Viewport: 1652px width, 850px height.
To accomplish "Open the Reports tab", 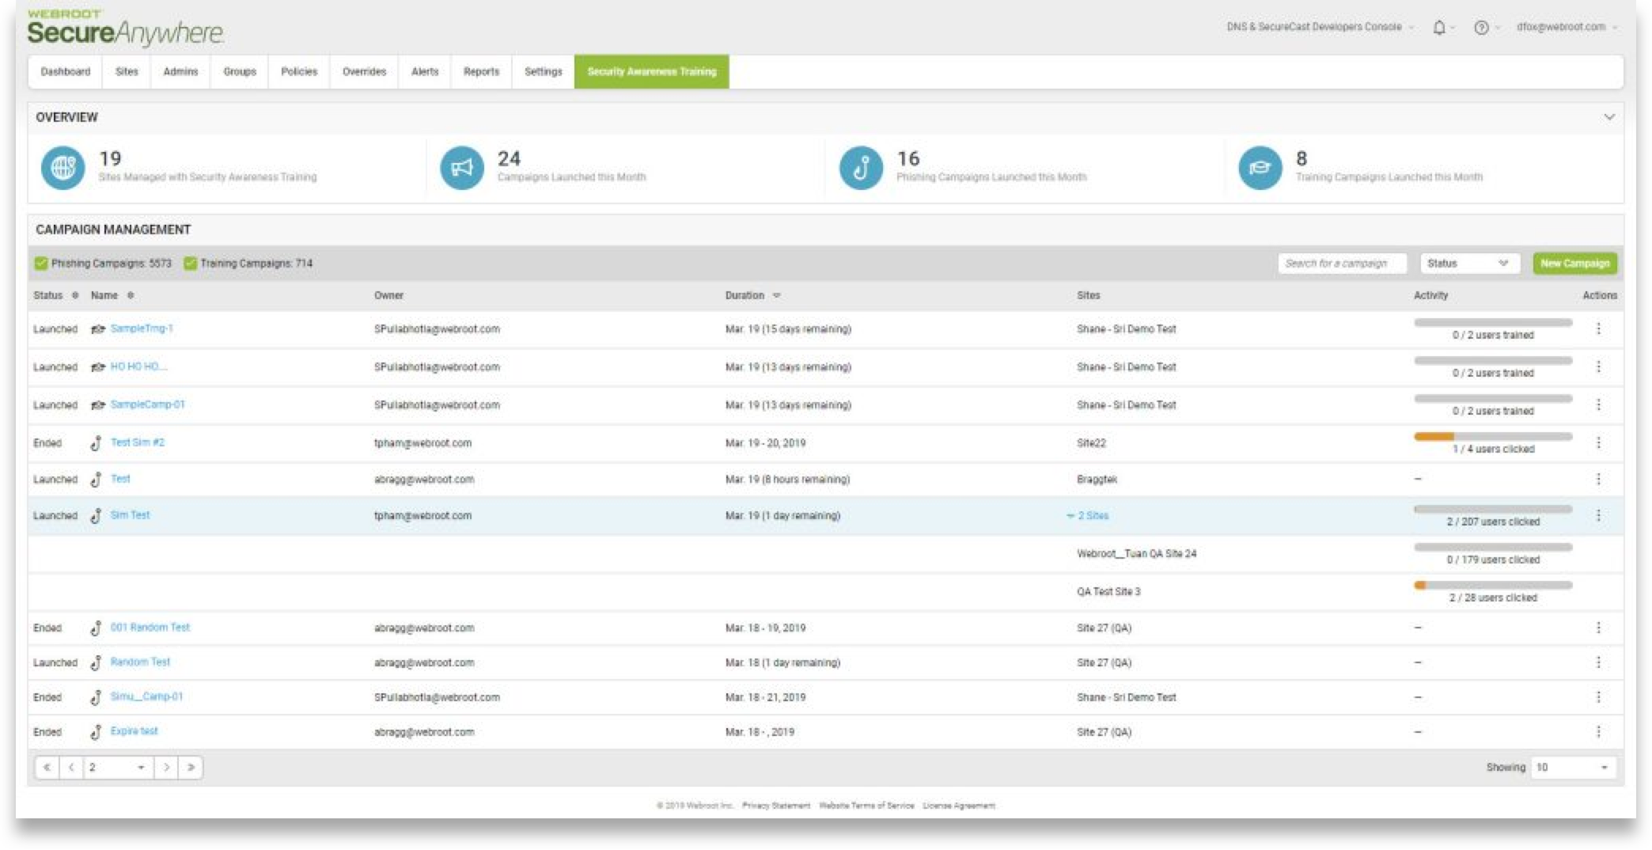I will point(481,71).
